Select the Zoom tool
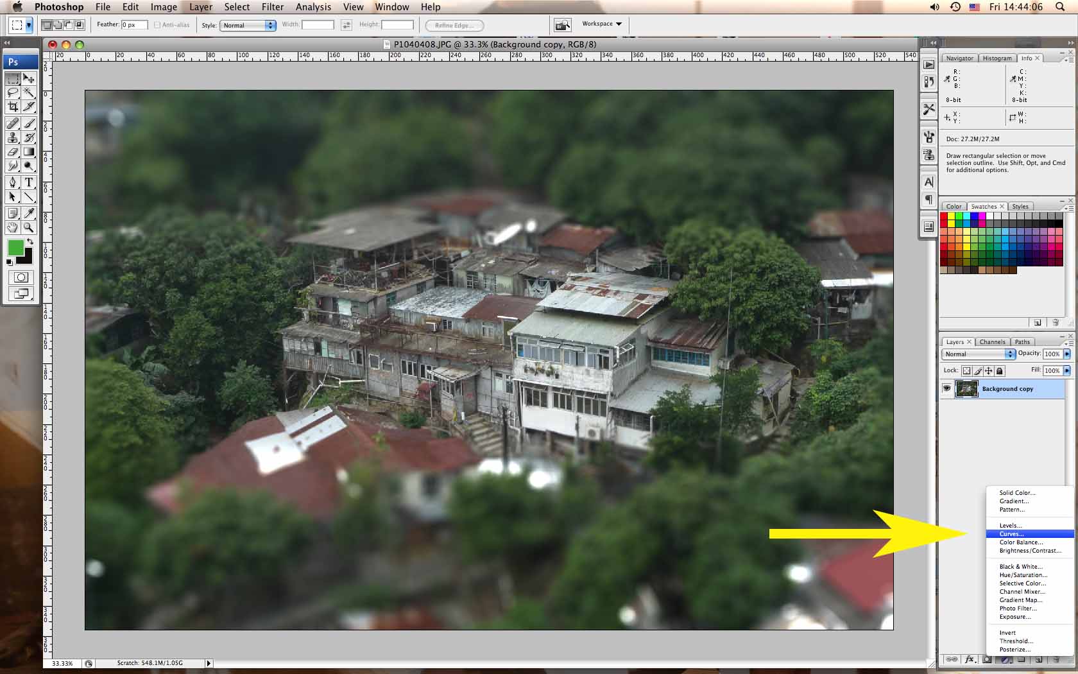This screenshot has width=1078, height=674. click(29, 227)
